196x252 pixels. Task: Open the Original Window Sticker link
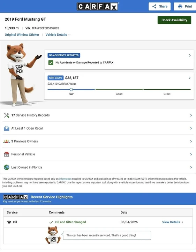click(x=22, y=35)
